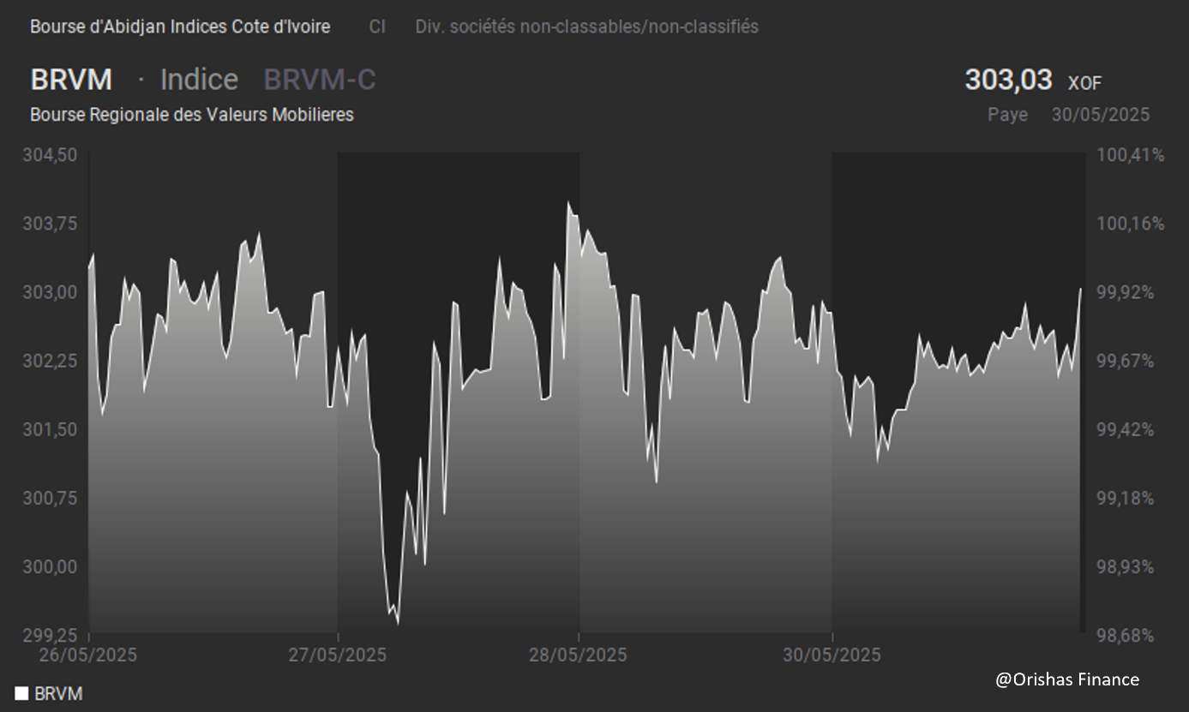Image resolution: width=1189 pixels, height=712 pixels.
Task: Click the 28/05/2025 x-axis date
Action: click(578, 655)
